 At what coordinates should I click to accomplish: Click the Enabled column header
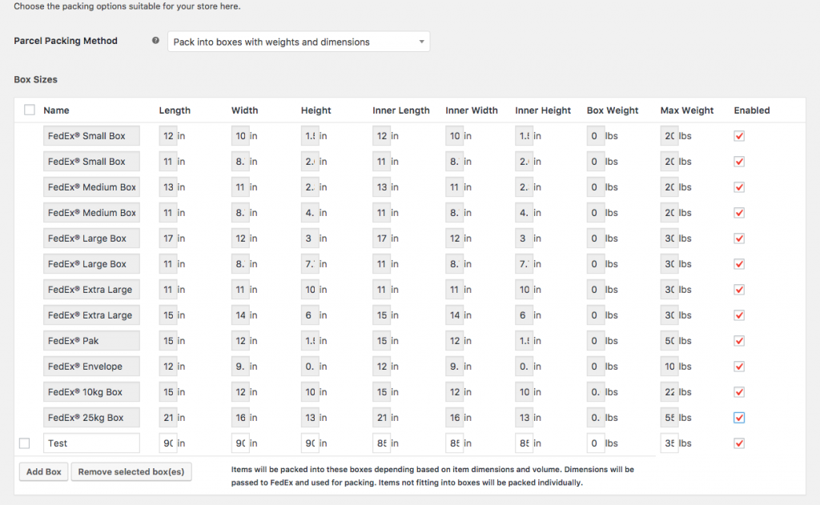751,110
